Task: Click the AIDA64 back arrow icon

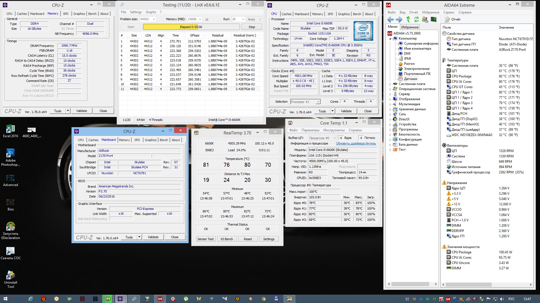Action: pos(390,19)
